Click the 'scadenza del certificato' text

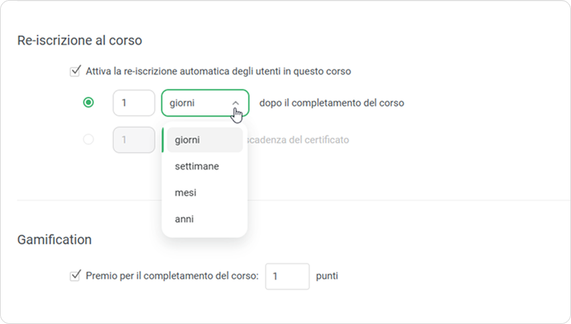(x=298, y=140)
